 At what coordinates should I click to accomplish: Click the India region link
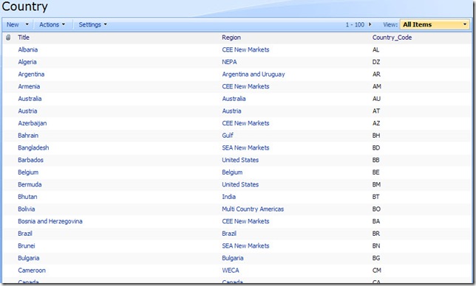pos(228,197)
